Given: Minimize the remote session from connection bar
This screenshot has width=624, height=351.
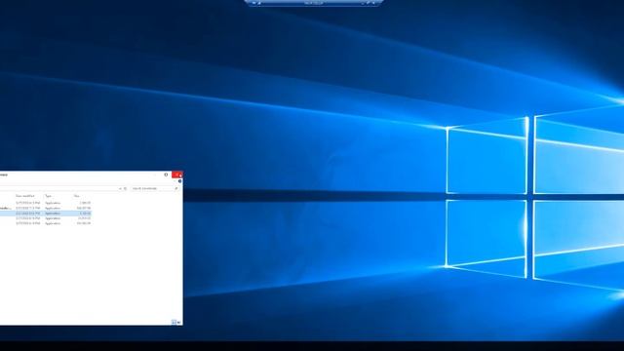Looking at the screenshot, I should click(x=363, y=3).
